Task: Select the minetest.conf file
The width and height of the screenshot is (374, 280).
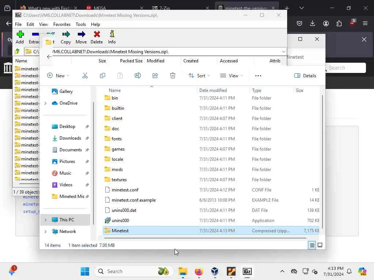Action: [x=211, y=190]
